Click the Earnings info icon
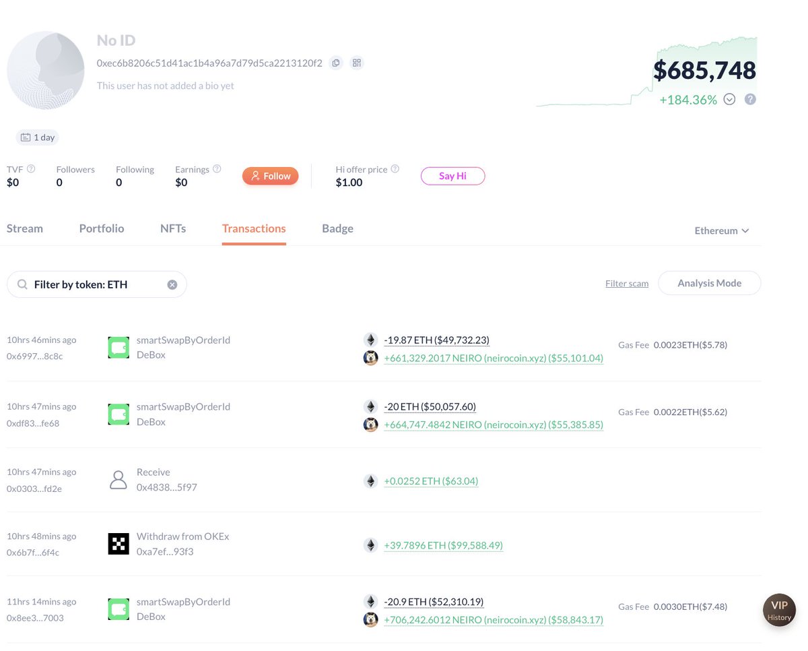Viewport: 808px width, 651px height. pyautogui.click(x=217, y=169)
